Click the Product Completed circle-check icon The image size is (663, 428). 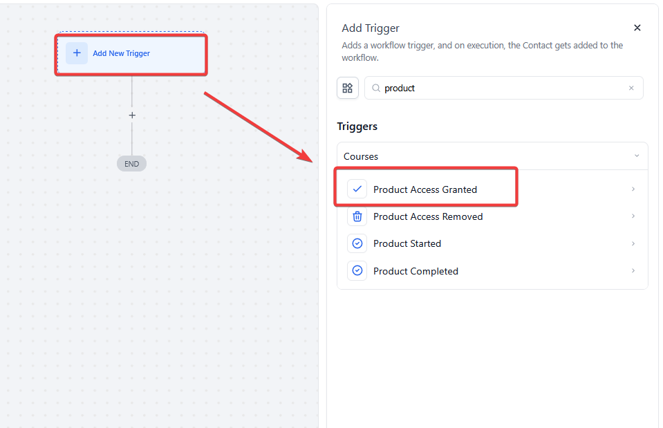[357, 271]
